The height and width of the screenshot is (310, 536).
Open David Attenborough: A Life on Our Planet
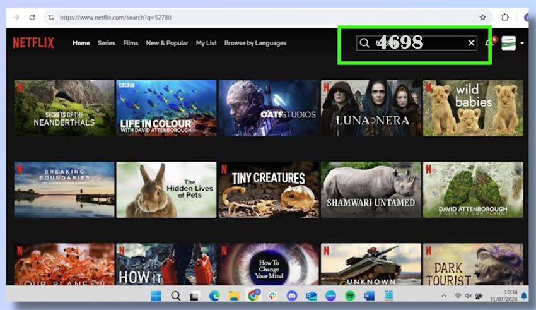tap(473, 189)
